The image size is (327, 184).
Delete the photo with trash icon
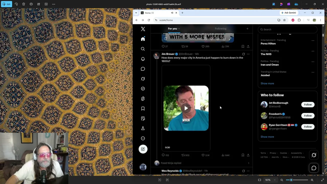coord(24,4)
